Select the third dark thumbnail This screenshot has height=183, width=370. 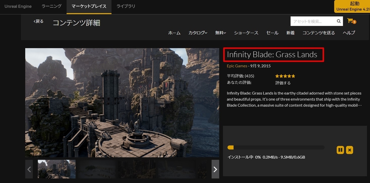point(137,169)
